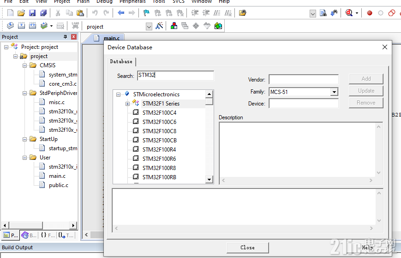
Task: Click the Translate file icon
Action: pyautogui.click(x=10, y=25)
